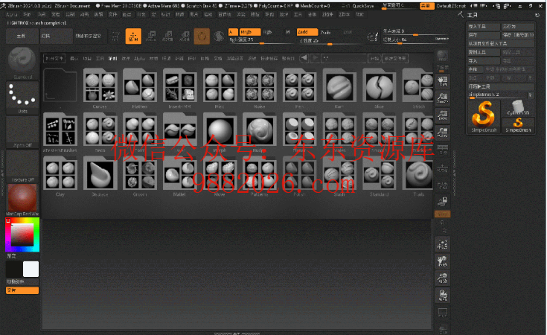Refresh the Tool palette with circular arrow icon
This screenshot has width=547, height=335.
[537, 15]
